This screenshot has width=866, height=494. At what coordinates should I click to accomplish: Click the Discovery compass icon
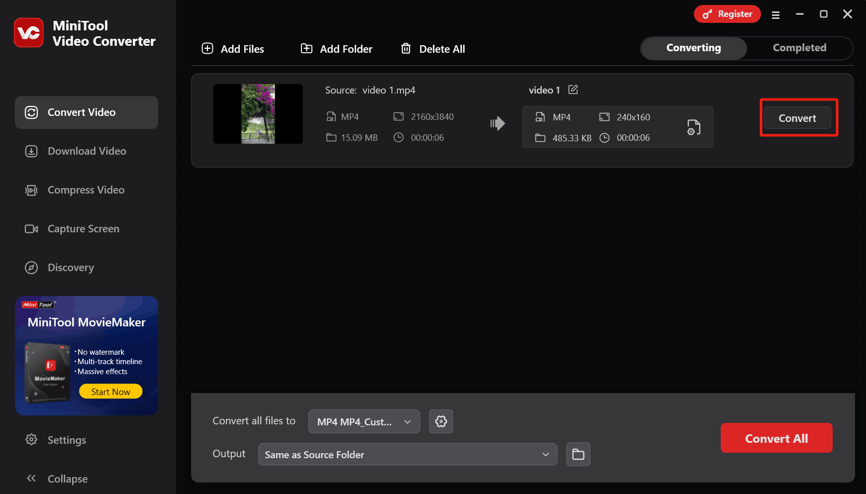(x=31, y=268)
